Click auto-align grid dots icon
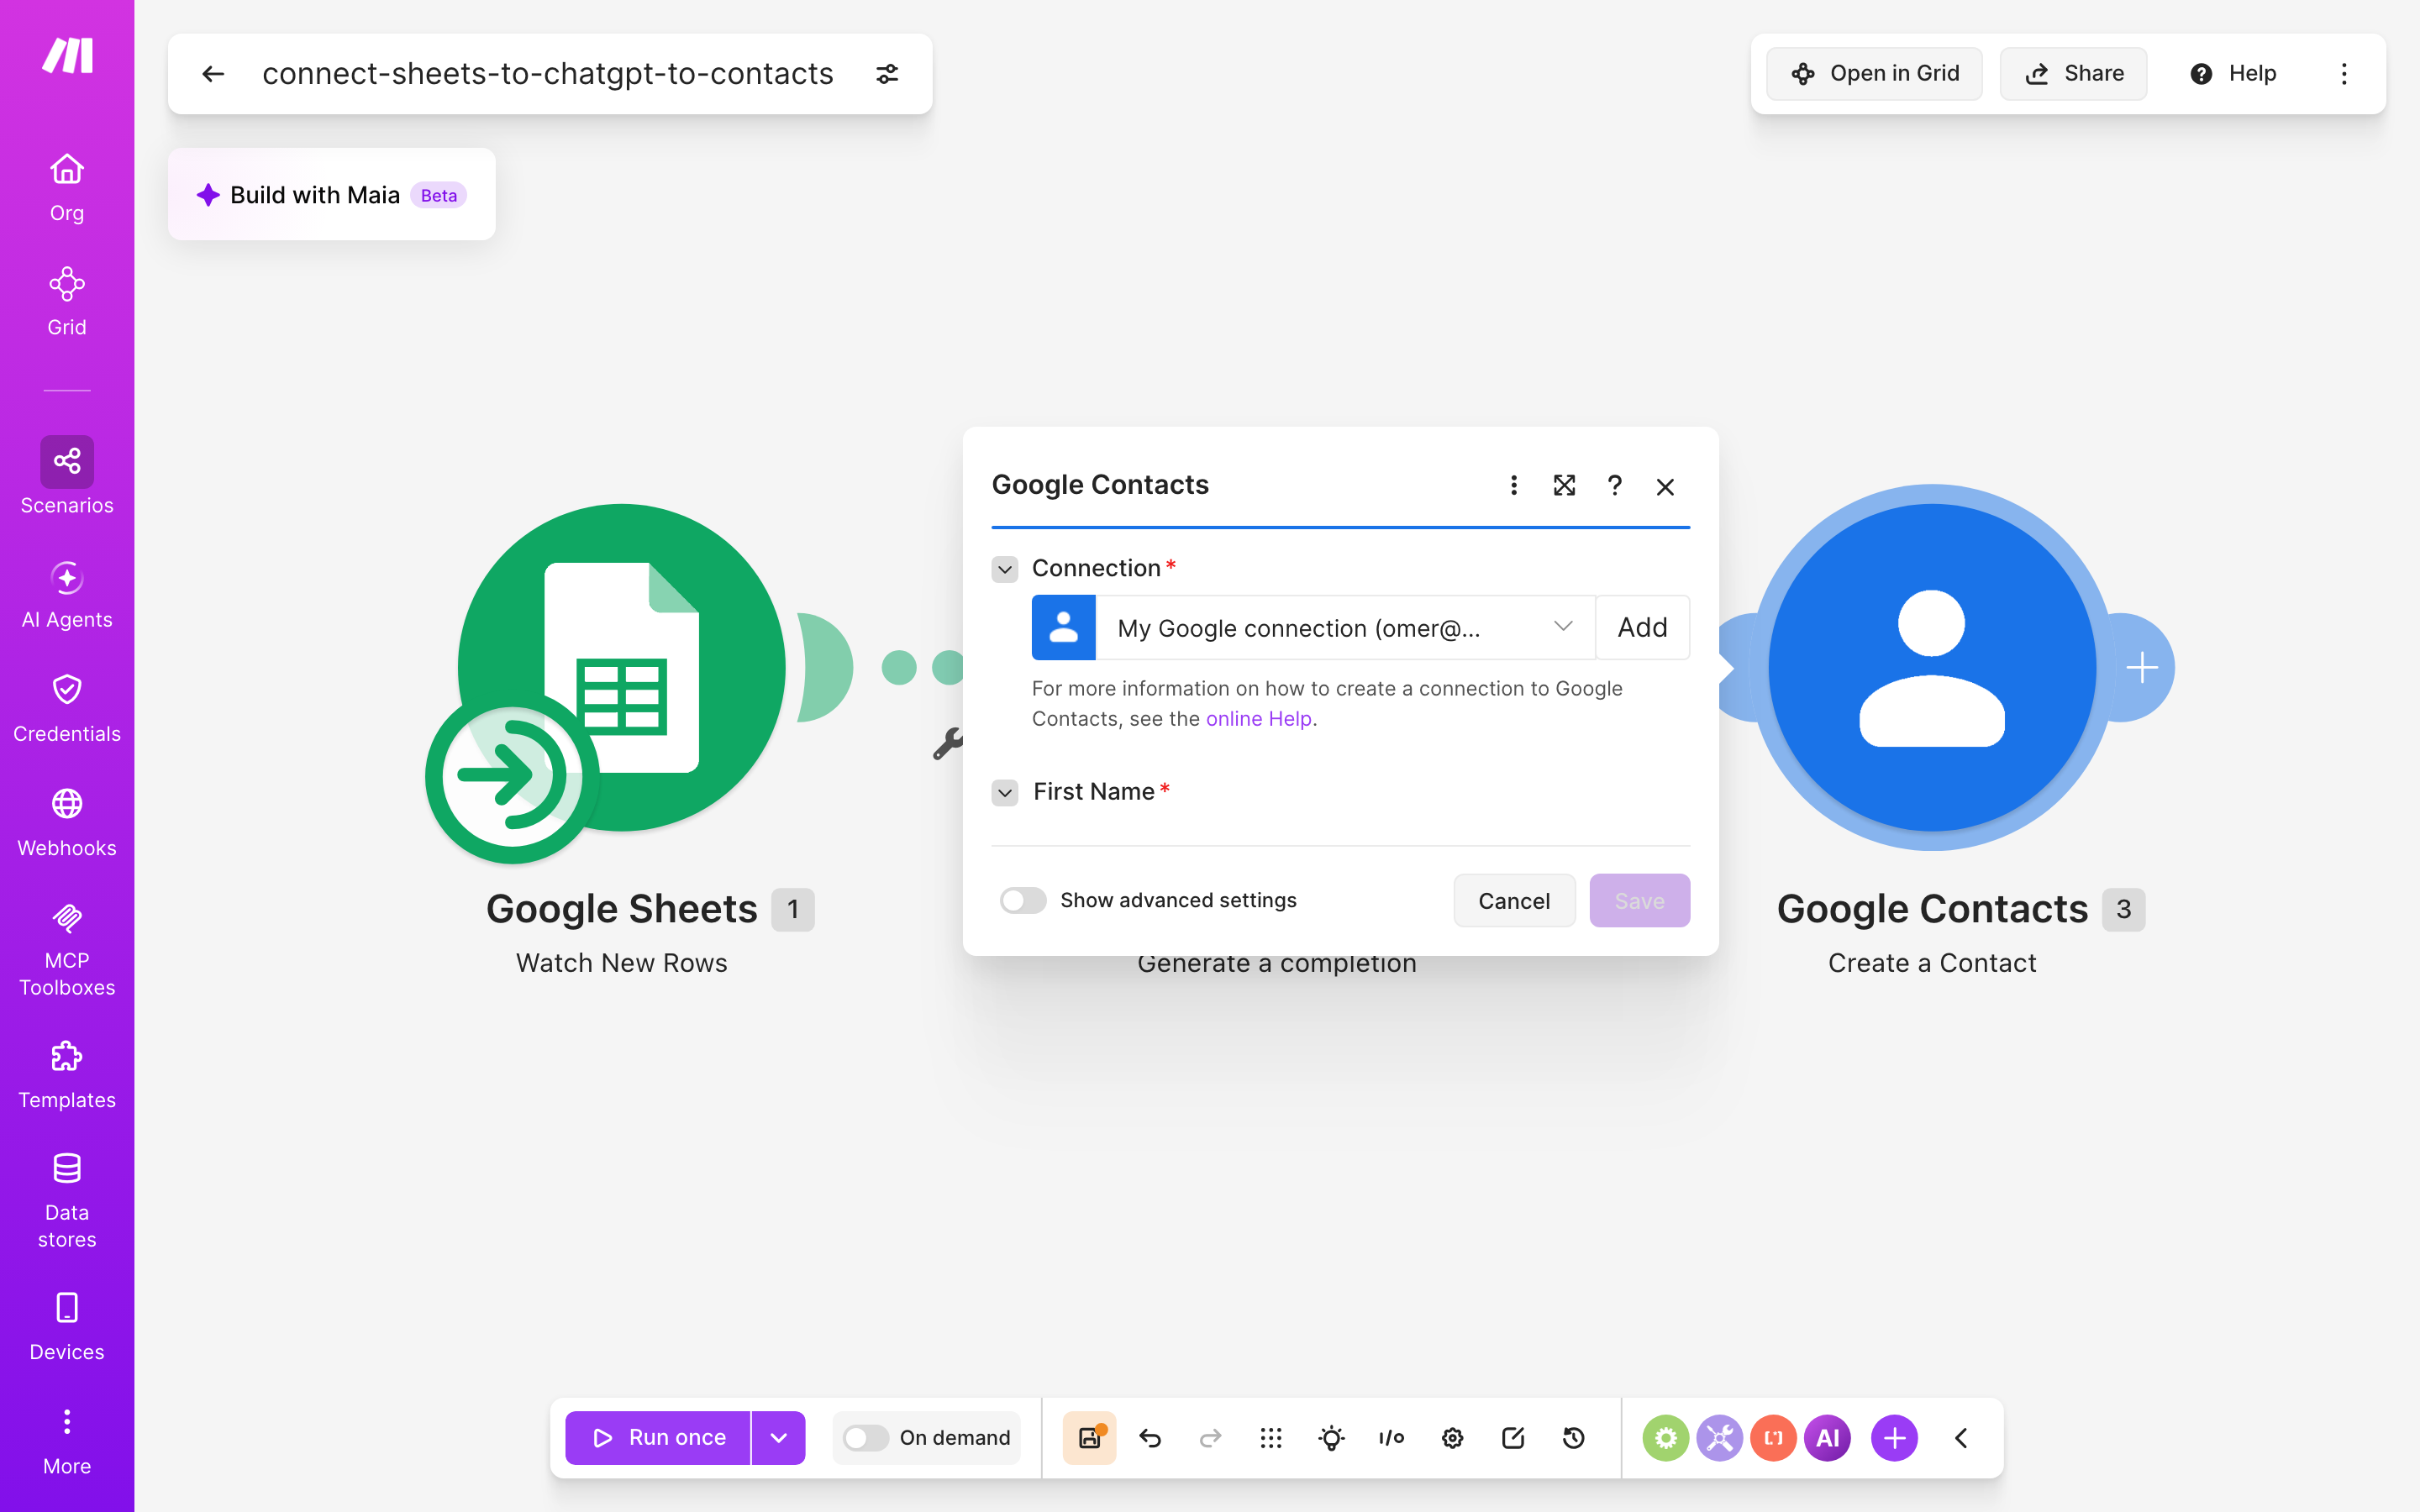This screenshot has width=2420, height=1512. [x=1271, y=1438]
